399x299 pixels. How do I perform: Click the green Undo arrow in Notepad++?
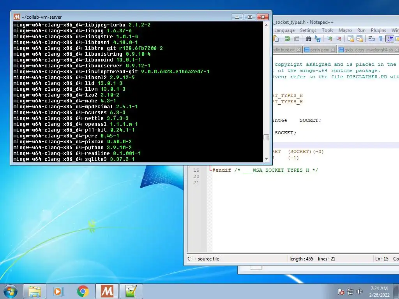click(288, 39)
